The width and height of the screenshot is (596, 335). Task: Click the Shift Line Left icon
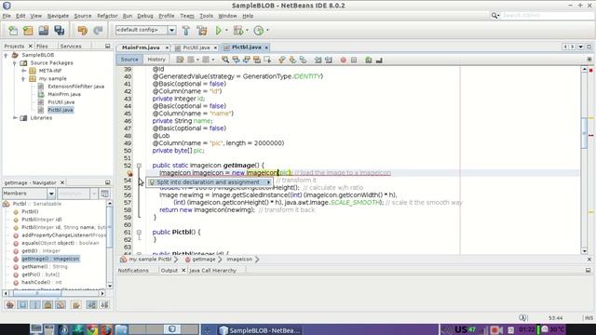(x=318, y=60)
